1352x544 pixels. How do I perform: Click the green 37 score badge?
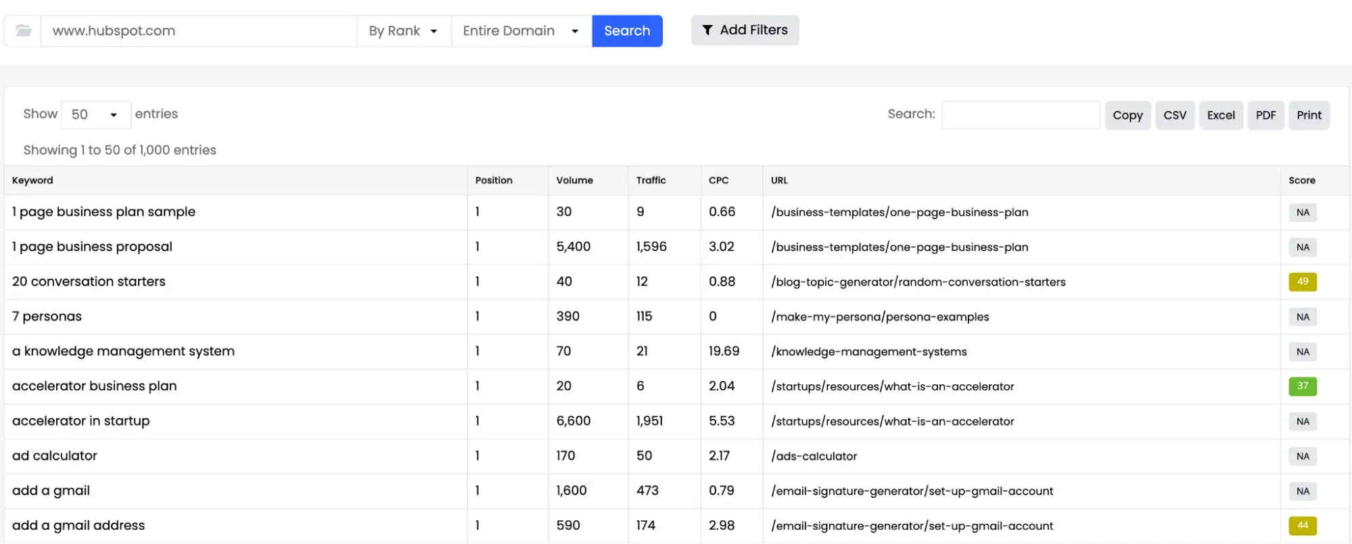click(1302, 386)
